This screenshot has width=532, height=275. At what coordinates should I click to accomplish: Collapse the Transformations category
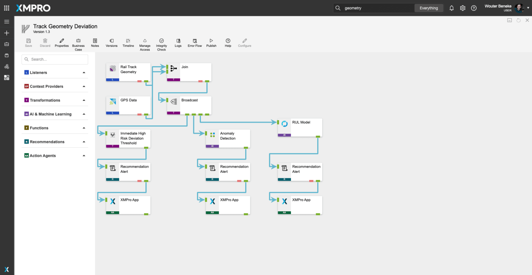click(84, 100)
